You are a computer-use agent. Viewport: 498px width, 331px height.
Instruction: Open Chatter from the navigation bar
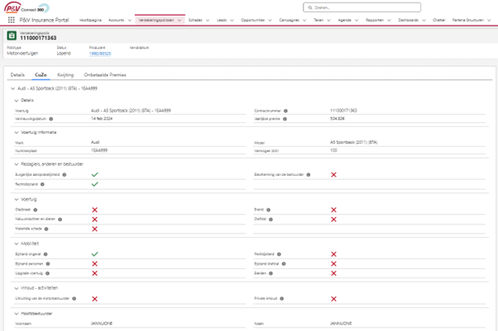click(439, 20)
